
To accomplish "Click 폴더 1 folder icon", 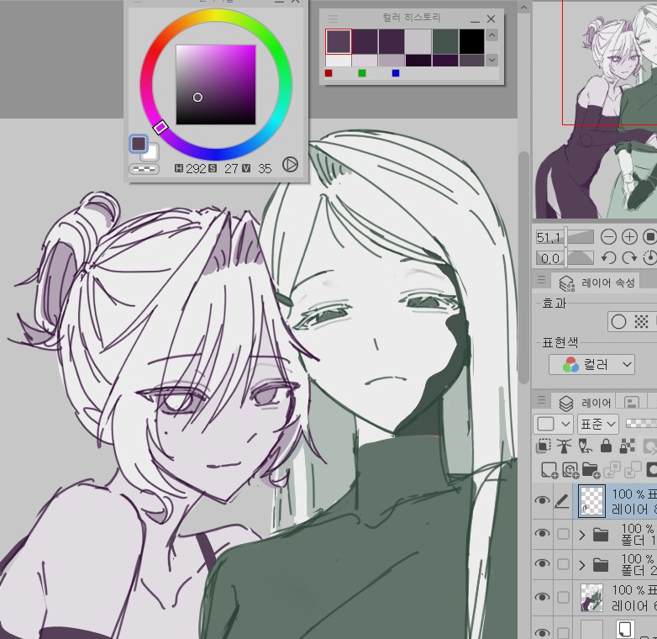I will (601, 535).
